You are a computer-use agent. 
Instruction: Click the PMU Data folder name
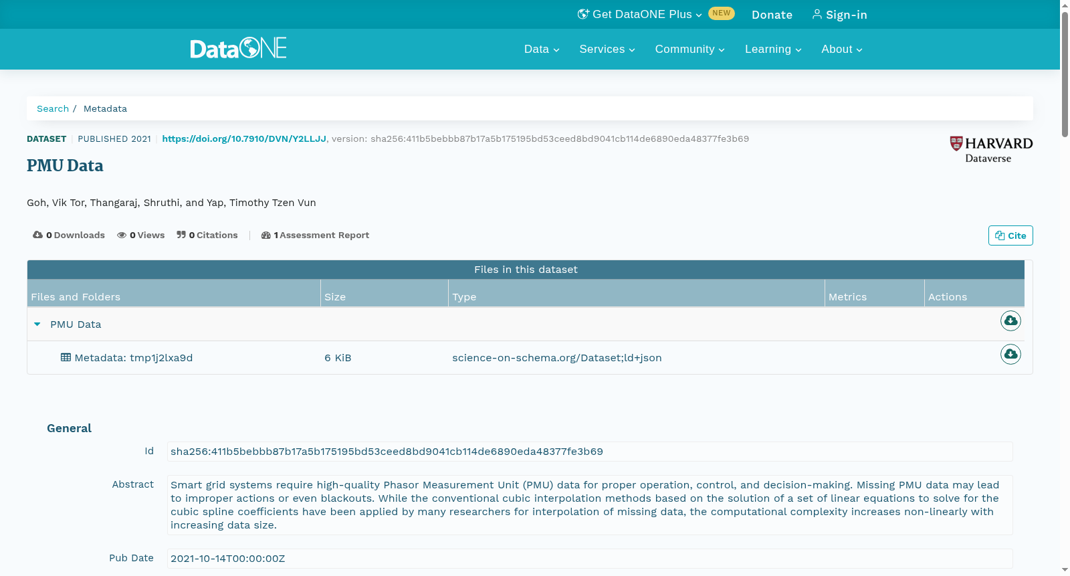pyautogui.click(x=76, y=324)
